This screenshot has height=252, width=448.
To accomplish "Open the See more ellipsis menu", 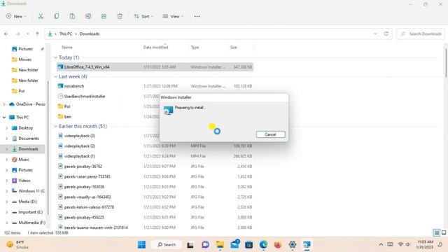I will (x=197, y=16).
